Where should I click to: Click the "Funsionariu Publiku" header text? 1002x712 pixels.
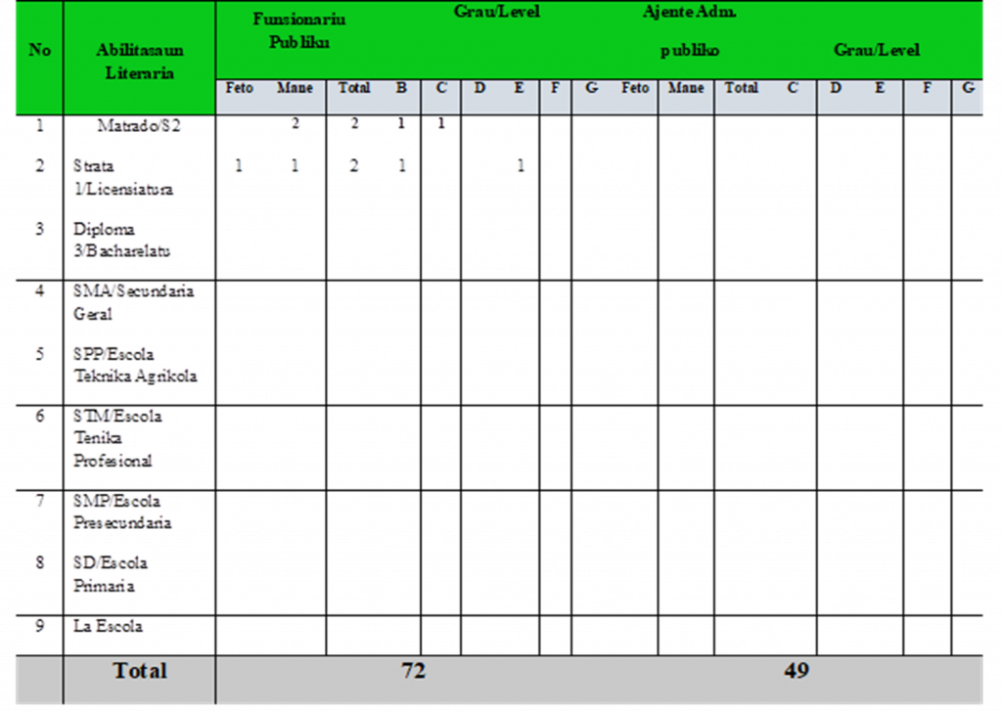[298, 30]
